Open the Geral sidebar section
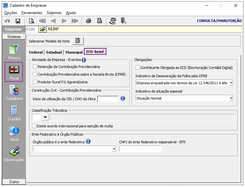Viewport: 245px width, 187px height. tap(14, 134)
